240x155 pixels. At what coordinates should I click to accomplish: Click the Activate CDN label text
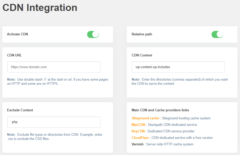point(17,34)
